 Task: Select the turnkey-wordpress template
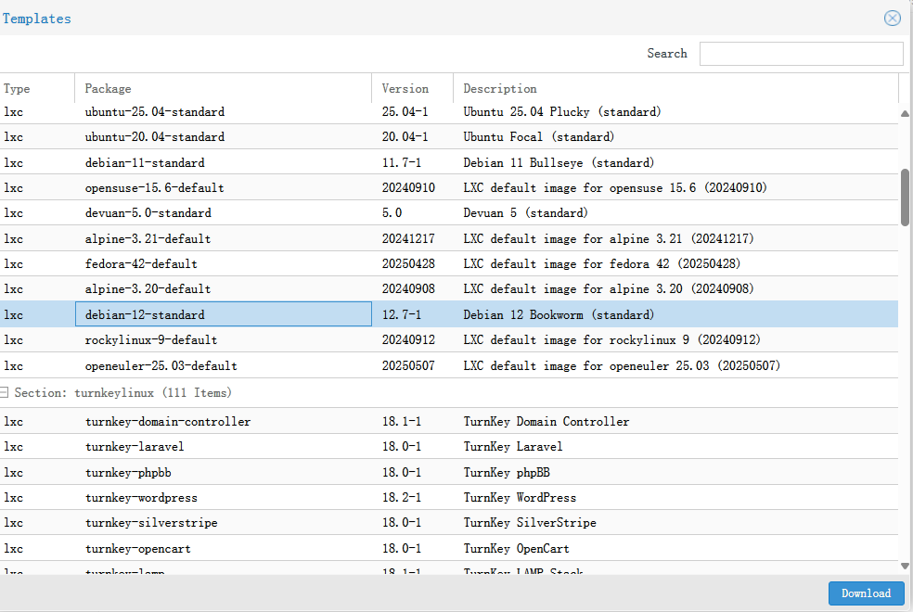pos(141,498)
